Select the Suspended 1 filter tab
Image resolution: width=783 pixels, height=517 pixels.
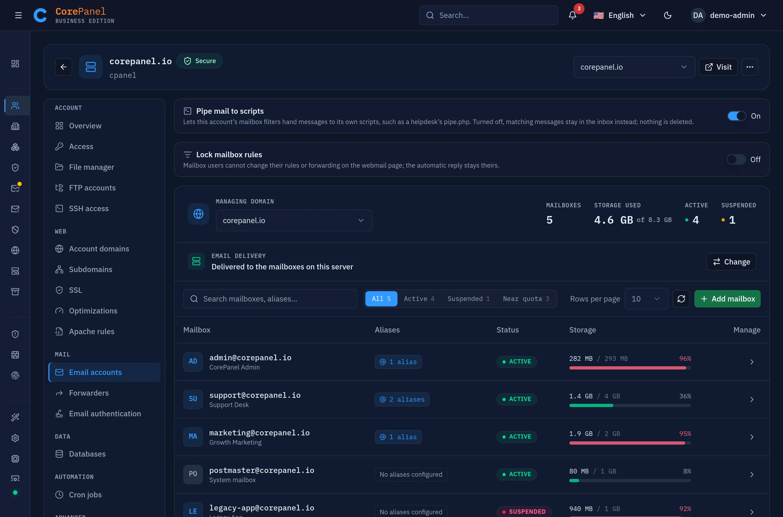pos(468,299)
